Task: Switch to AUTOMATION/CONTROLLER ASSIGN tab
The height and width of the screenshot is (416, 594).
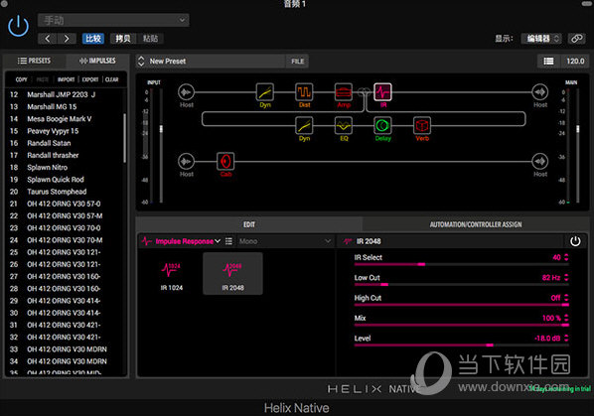Action: tap(476, 224)
